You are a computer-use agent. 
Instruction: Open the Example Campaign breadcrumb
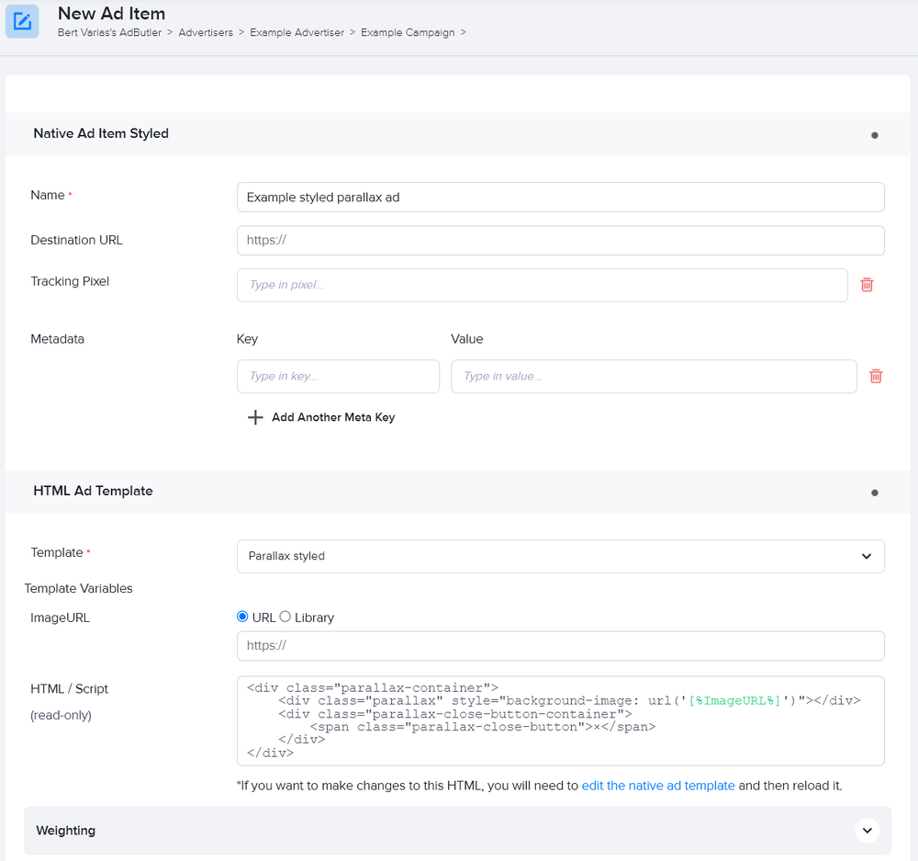tap(408, 33)
